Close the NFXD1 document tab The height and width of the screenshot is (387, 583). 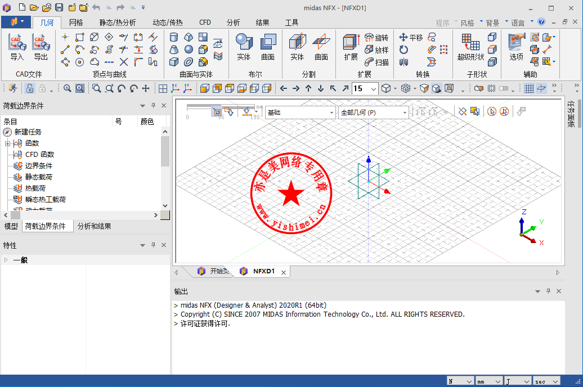click(x=284, y=272)
